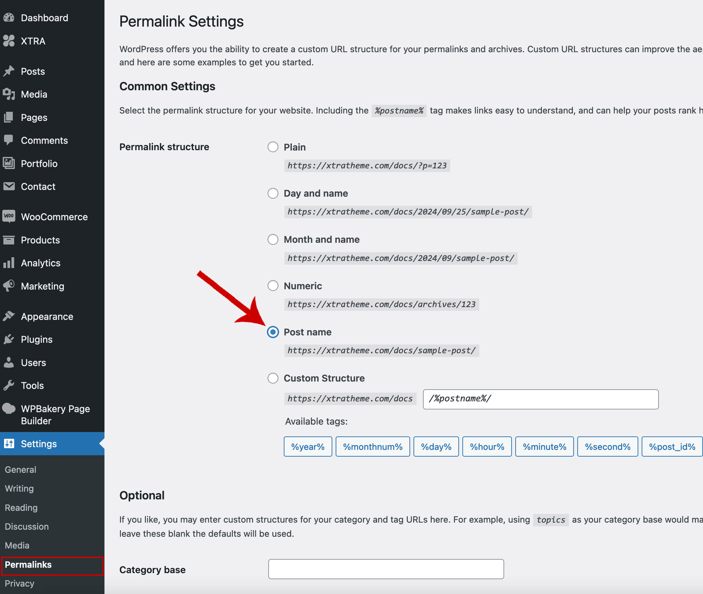Choose the Numeric permalink radio button

273,286
